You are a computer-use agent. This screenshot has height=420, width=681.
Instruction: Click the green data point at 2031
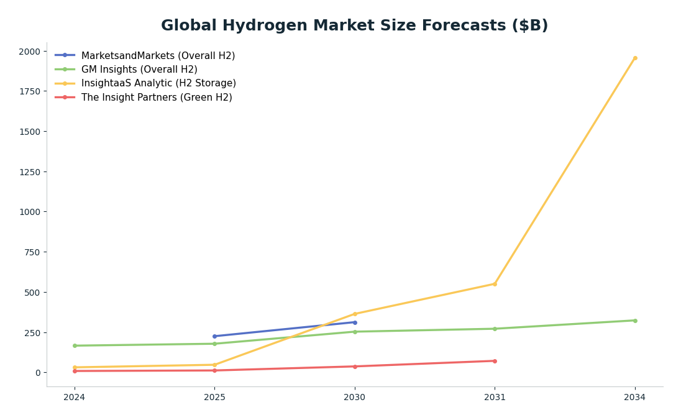tap(495, 329)
